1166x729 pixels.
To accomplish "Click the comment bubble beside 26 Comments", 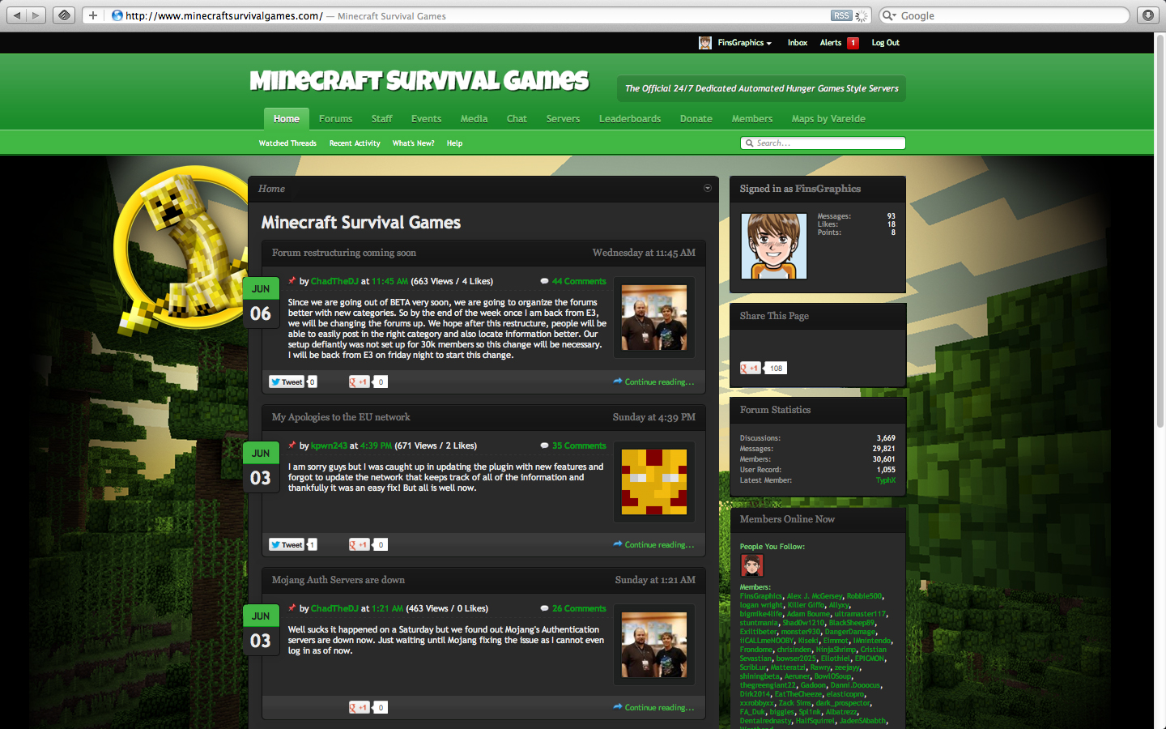I will click(x=545, y=608).
